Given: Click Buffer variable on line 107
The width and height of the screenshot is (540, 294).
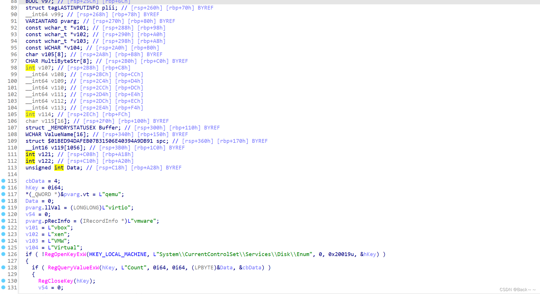Looking at the screenshot, I should point(108,128).
